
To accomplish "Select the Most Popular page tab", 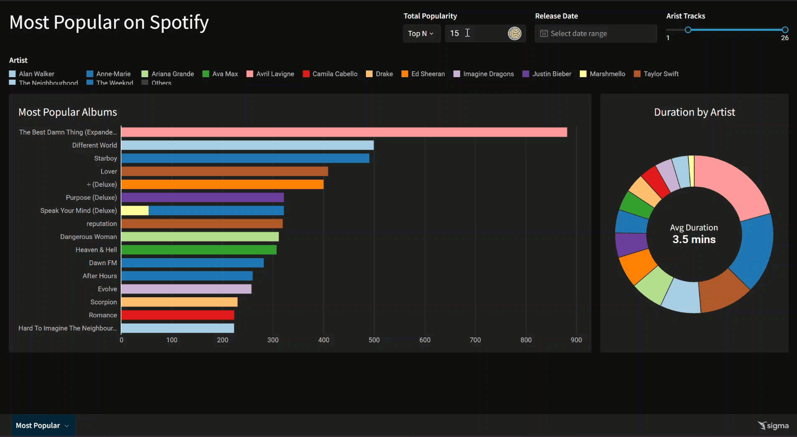I will (x=38, y=425).
